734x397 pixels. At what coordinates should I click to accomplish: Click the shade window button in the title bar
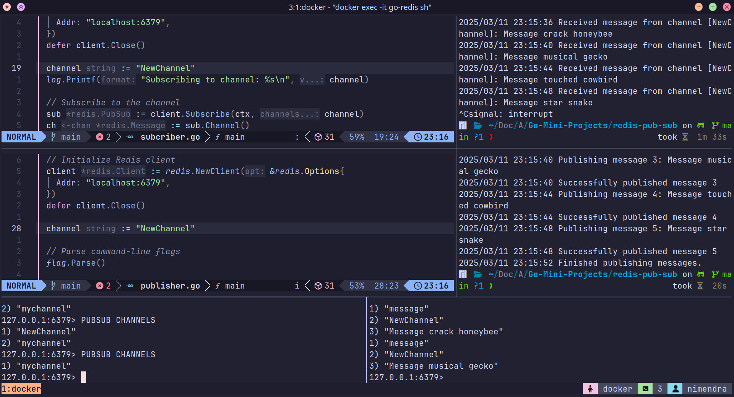(21, 7)
